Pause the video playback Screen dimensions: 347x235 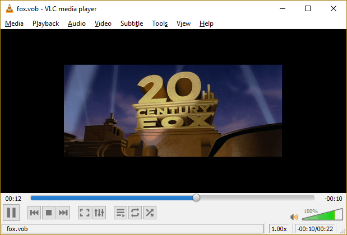11,213
